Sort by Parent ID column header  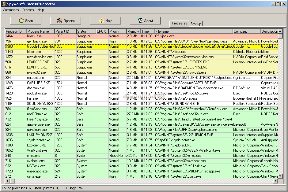point(65,31)
